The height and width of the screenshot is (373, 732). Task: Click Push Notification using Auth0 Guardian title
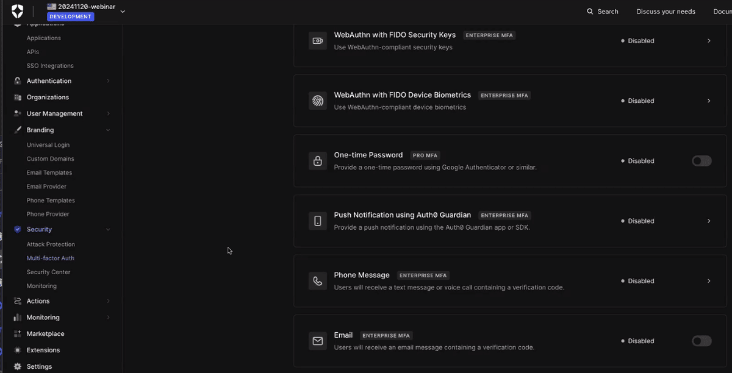(x=403, y=215)
